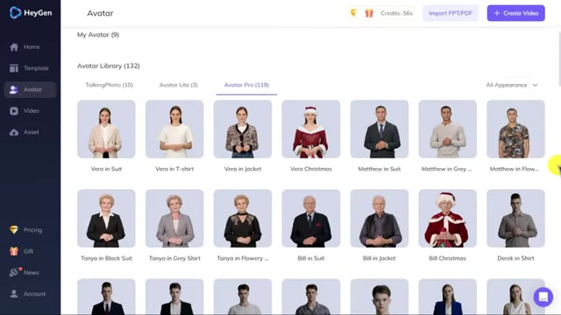Screen dimensions: 561x315
Task: Open the chat support bubble icon
Action: [543, 297]
